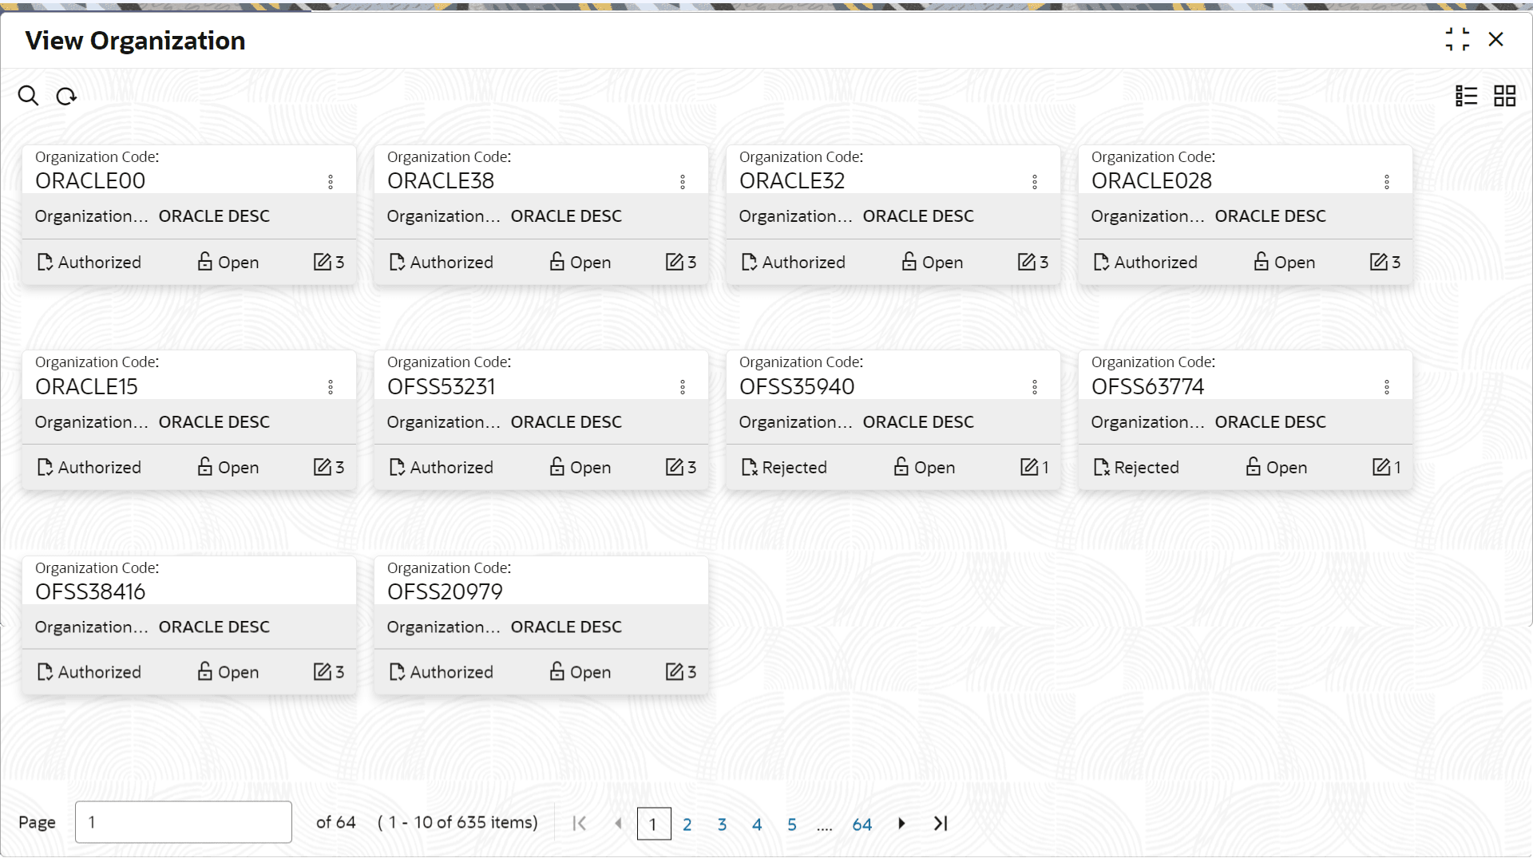Click Open lock icon on ORACLE38 card
Viewport: 1533px width, 858px height.
tap(557, 261)
